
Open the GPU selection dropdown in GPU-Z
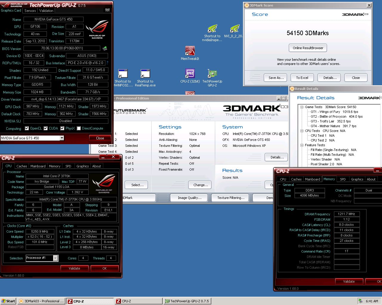click(62, 138)
